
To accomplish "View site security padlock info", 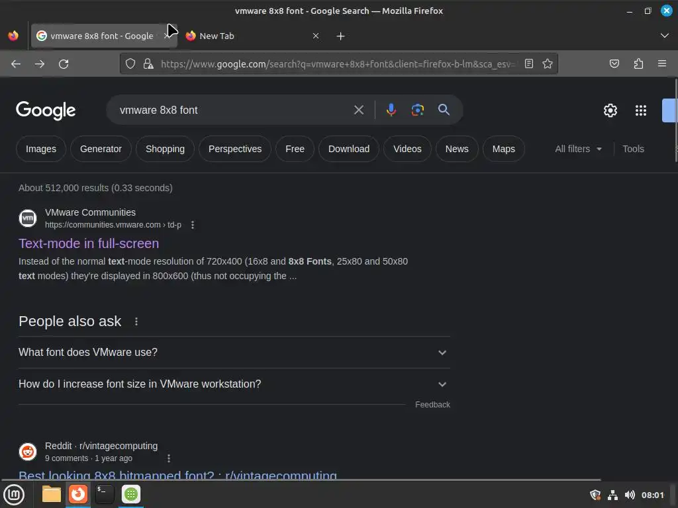I will tap(148, 64).
